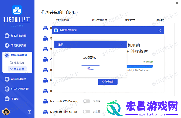Click the 安装结束 button
181x118 pixels.
click(x=108, y=82)
